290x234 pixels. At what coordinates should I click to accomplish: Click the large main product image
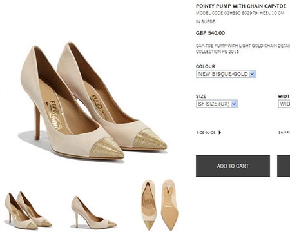pos(93,101)
